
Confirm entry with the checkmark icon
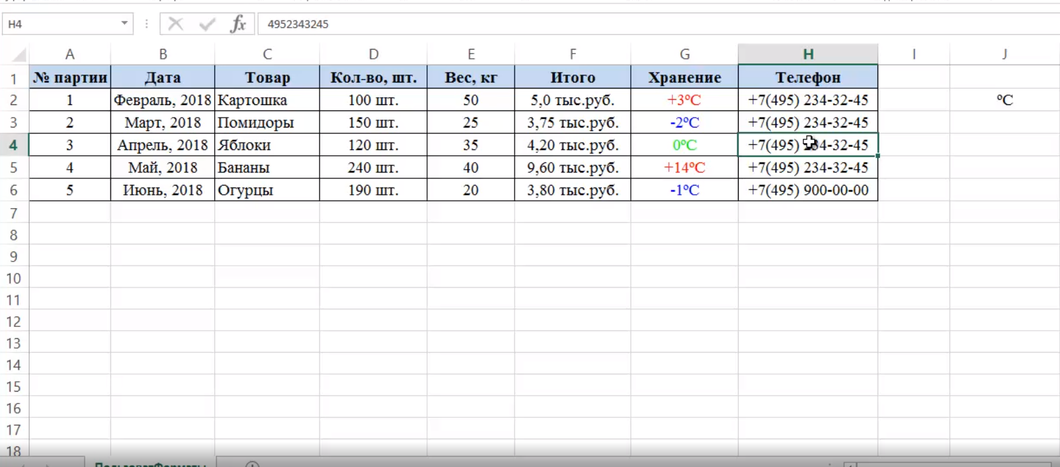pyautogui.click(x=207, y=24)
